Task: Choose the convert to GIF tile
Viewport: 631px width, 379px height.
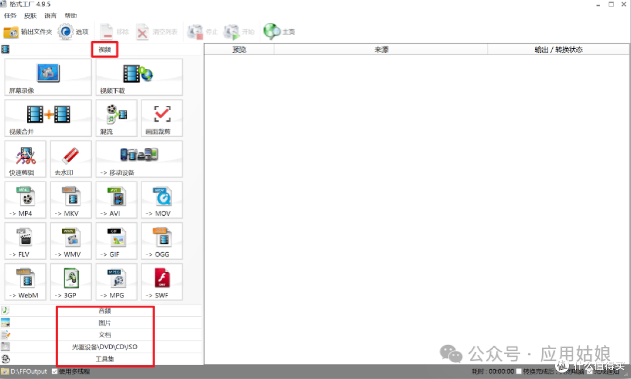Action: point(116,241)
